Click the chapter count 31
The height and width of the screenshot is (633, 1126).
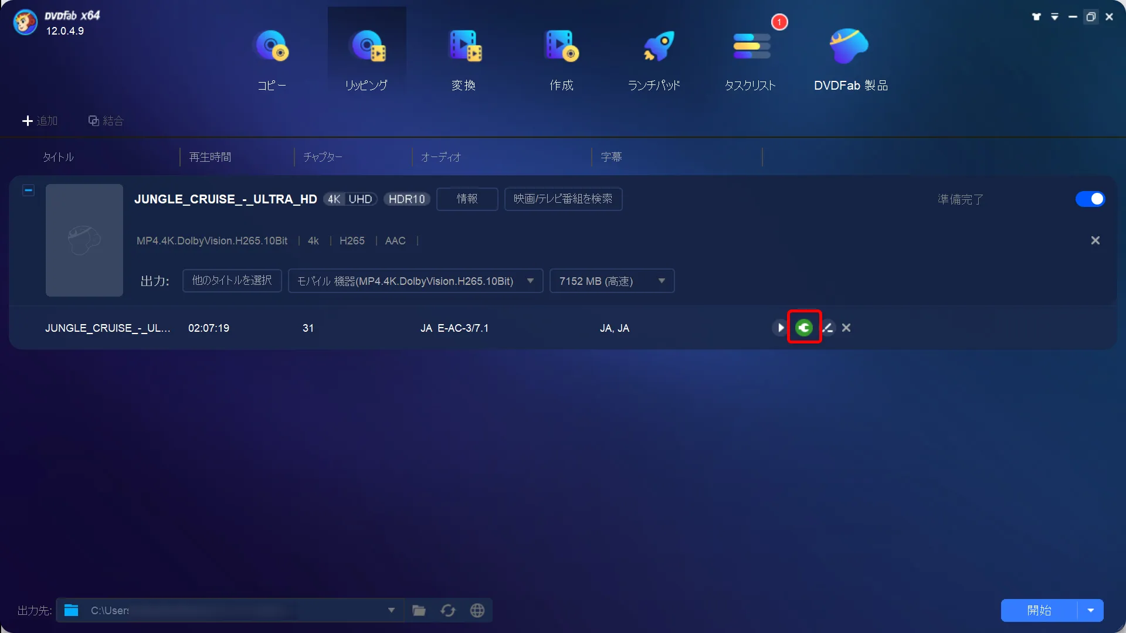click(x=308, y=328)
